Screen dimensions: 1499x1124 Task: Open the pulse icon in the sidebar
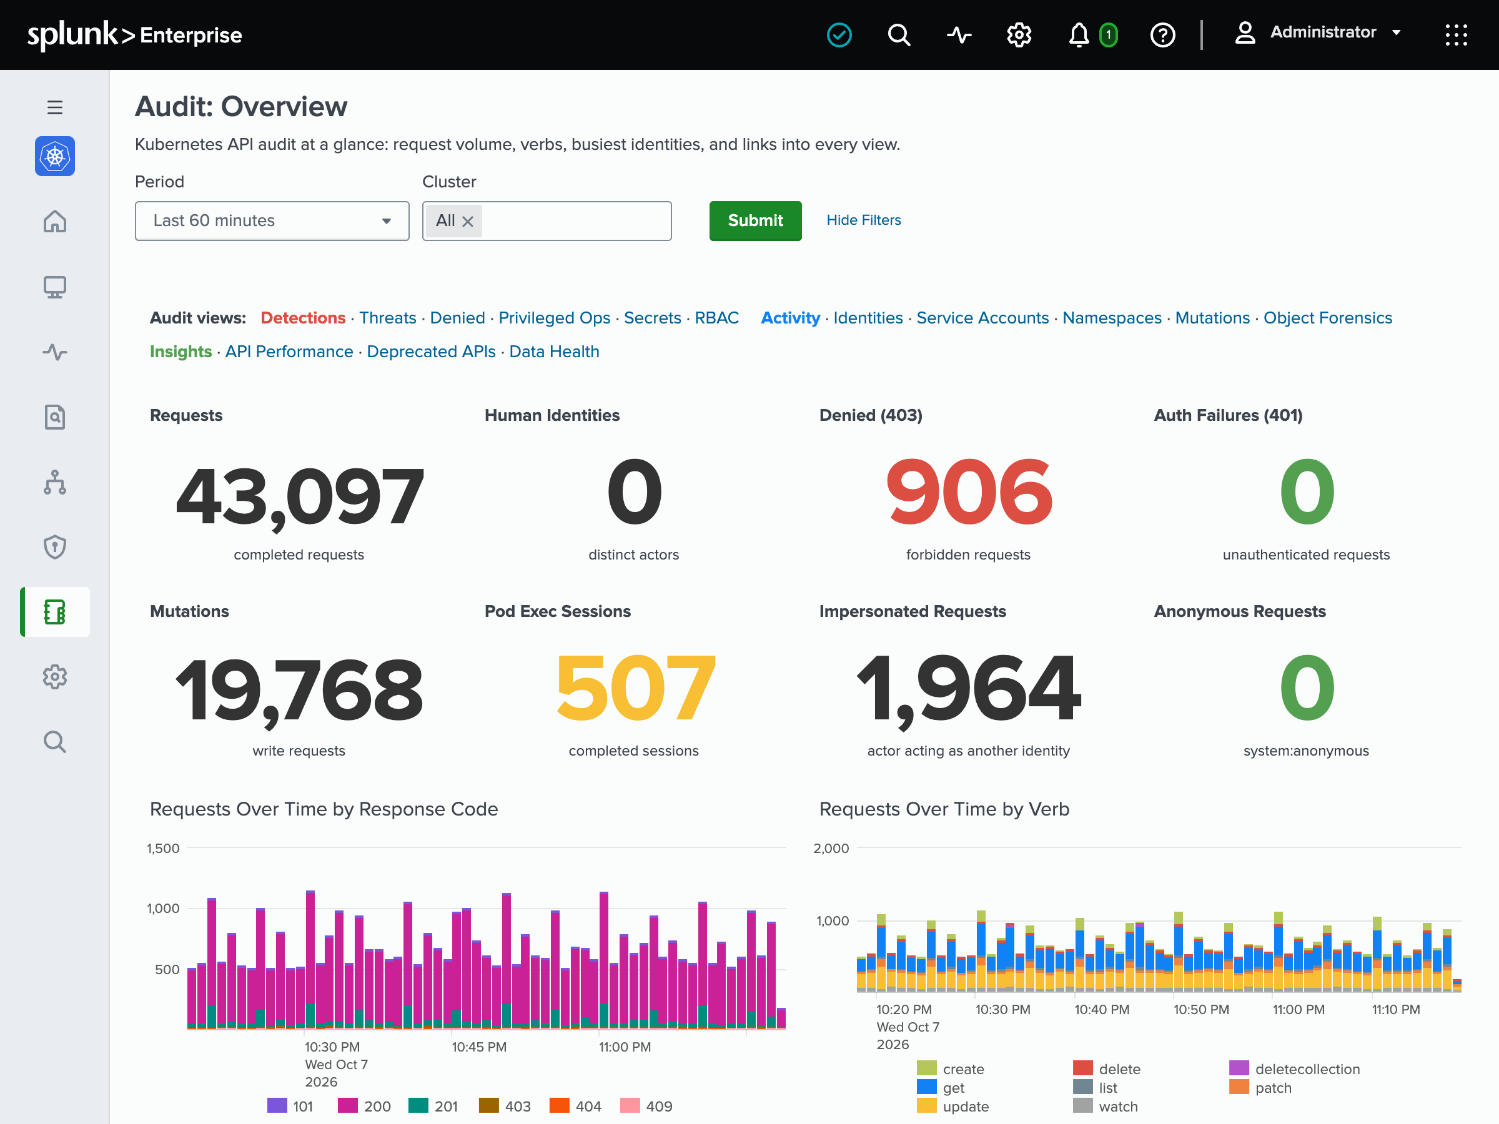click(x=55, y=352)
